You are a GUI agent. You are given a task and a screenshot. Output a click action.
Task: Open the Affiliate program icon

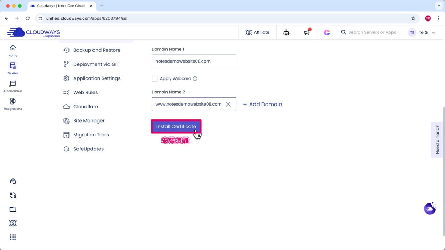(x=257, y=32)
